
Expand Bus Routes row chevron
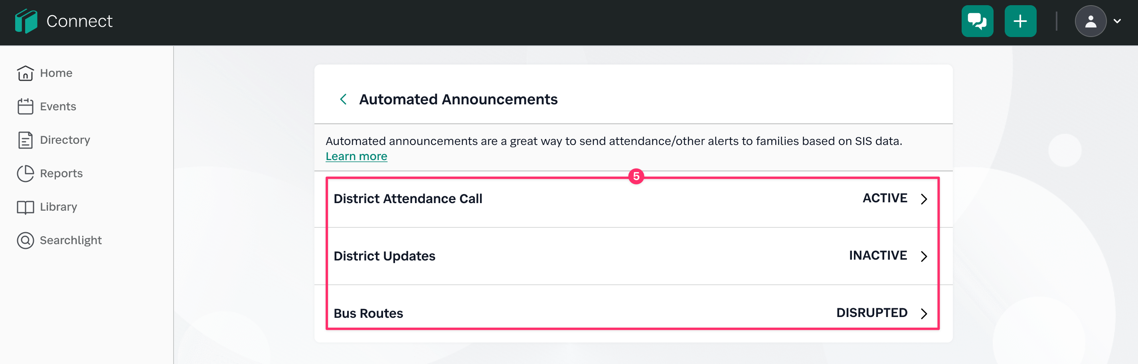[x=924, y=314]
